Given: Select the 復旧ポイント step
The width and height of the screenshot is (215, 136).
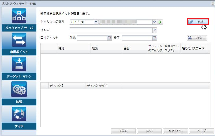Looking at the screenshot, I should click(19, 52).
